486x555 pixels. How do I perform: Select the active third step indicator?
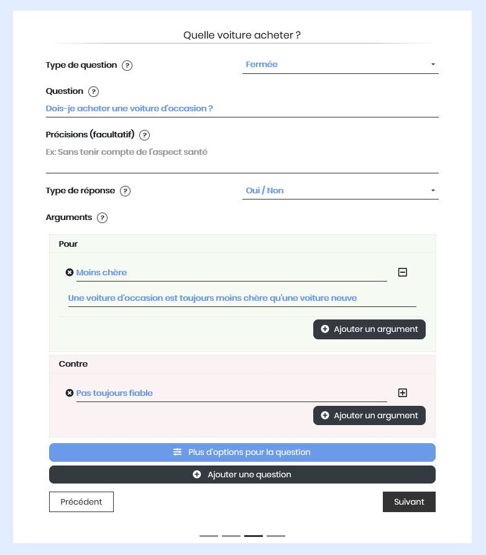point(254,536)
